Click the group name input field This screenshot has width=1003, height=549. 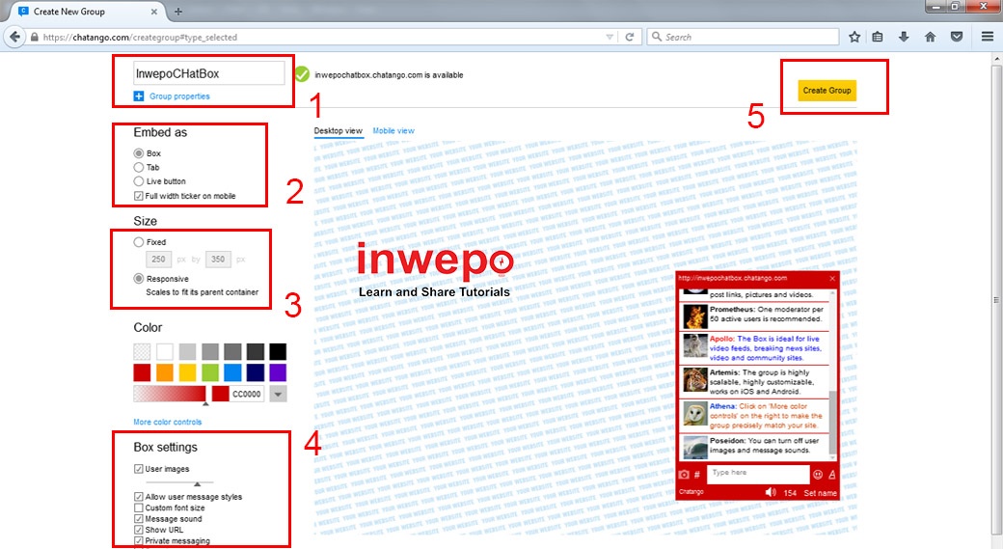point(208,73)
